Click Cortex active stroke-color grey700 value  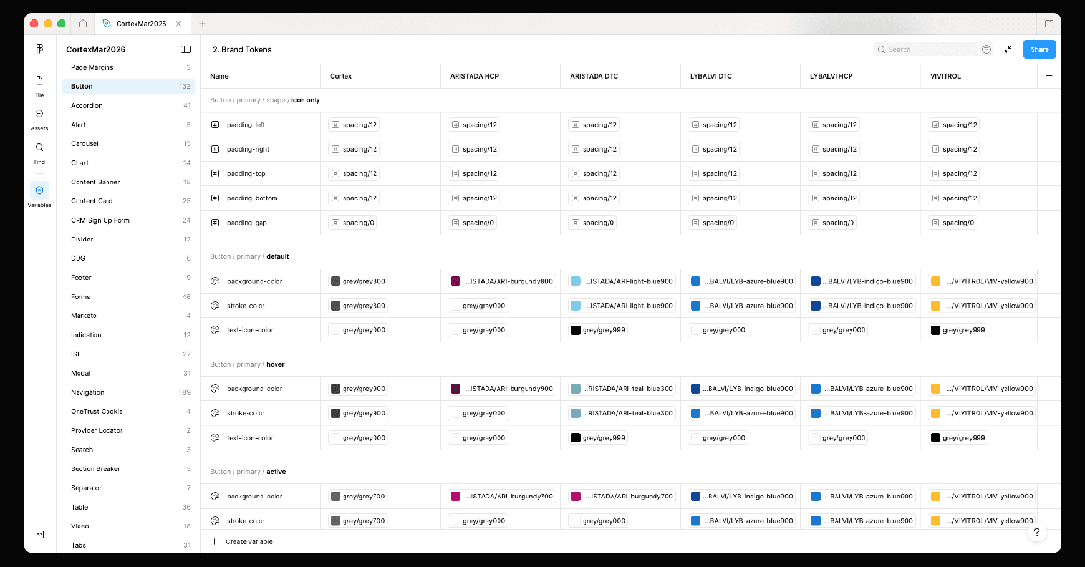(x=358, y=521)
